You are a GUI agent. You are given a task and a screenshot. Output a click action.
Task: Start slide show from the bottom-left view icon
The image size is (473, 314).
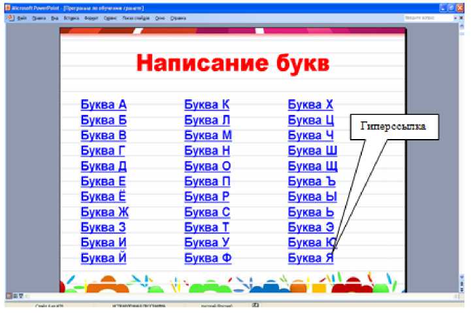[x=20, y=296]
